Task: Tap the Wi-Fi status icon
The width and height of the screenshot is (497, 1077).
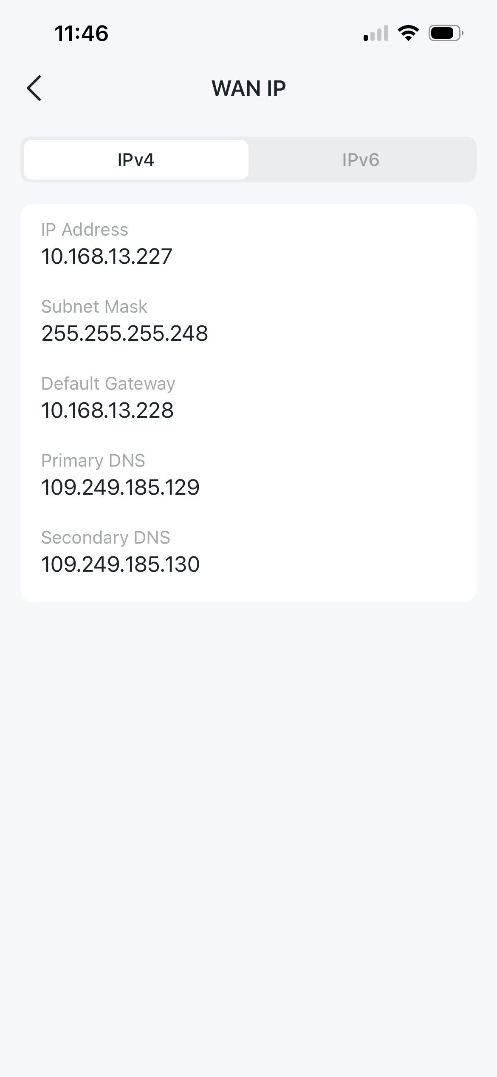Action: click(x=408, y=33)
